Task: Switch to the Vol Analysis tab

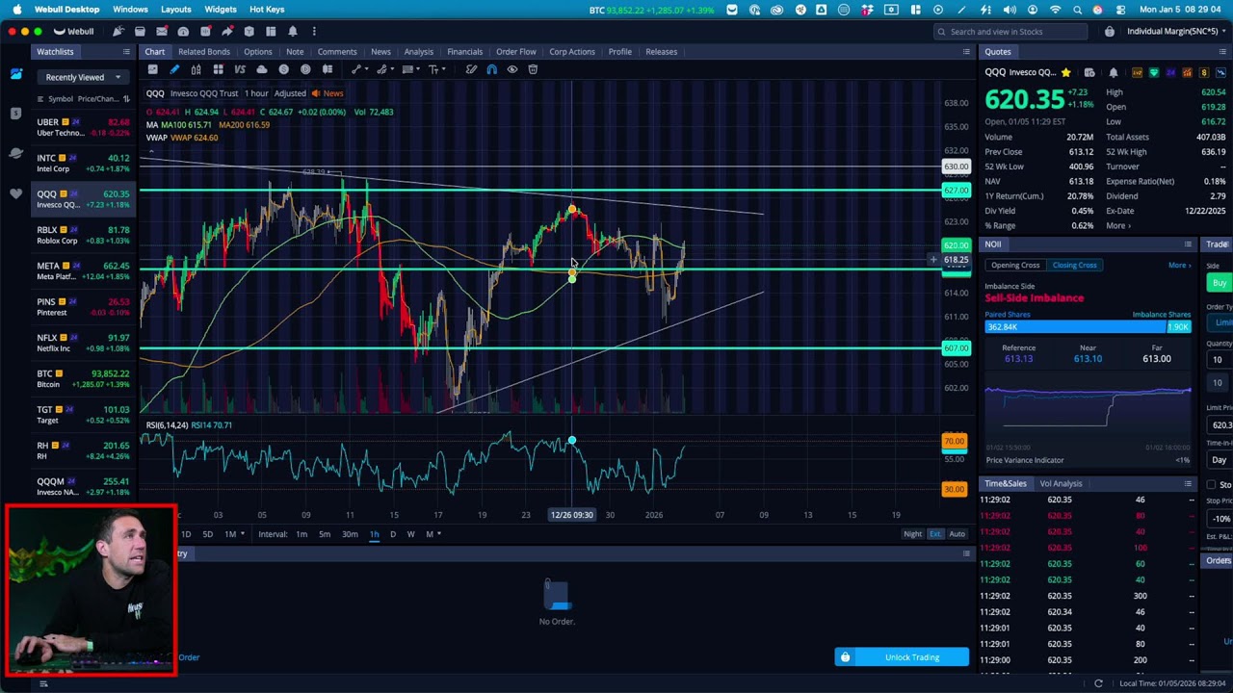Action: click(x=1061, y=483)
